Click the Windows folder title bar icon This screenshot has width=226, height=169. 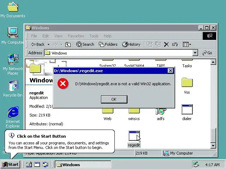point(28,28)
